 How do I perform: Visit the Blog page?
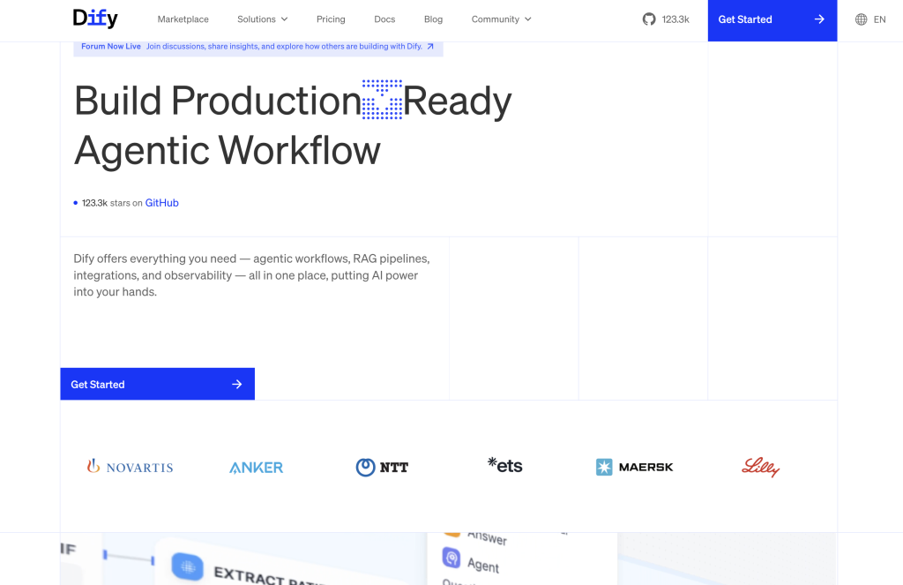[x=433, y=19]
